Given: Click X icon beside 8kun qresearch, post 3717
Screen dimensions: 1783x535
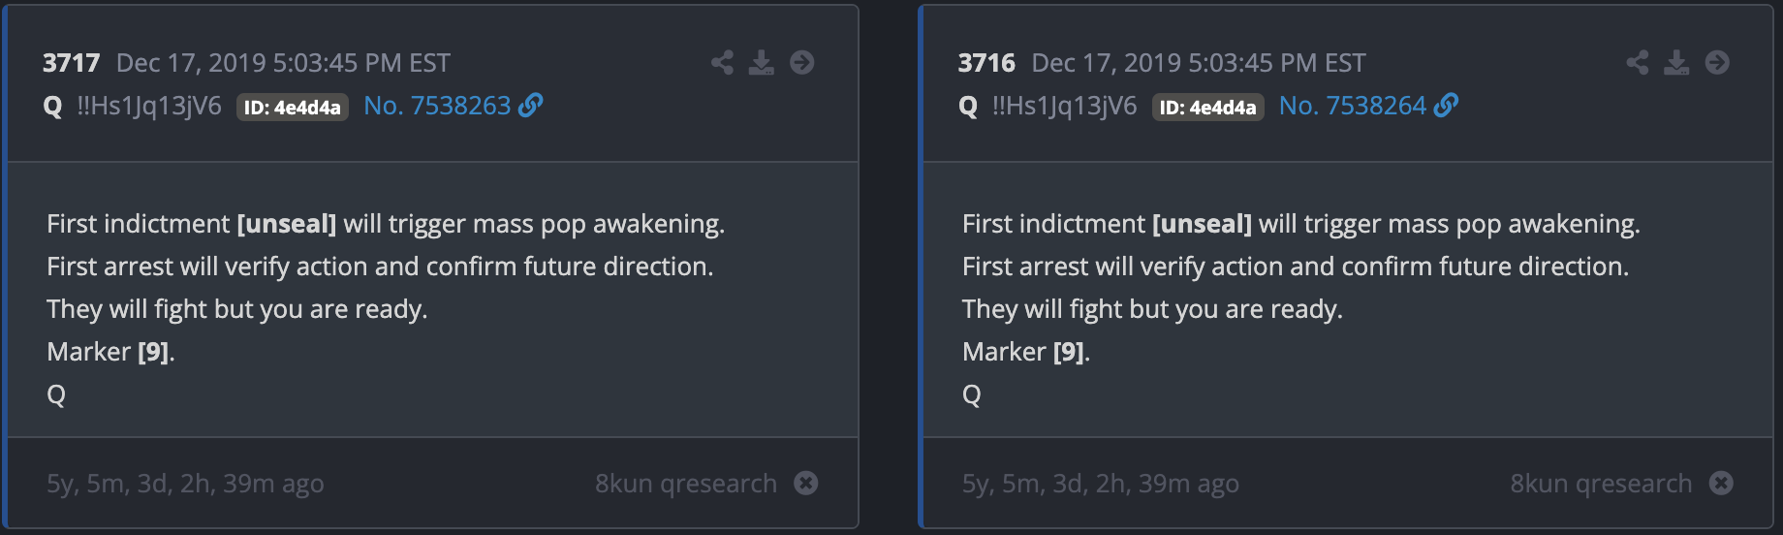Looking at the screenshot, I should [806, 483].
